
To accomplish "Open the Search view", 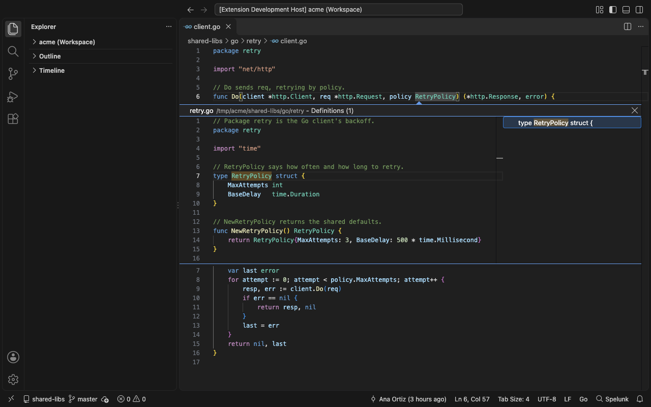I will click(13, 51).
